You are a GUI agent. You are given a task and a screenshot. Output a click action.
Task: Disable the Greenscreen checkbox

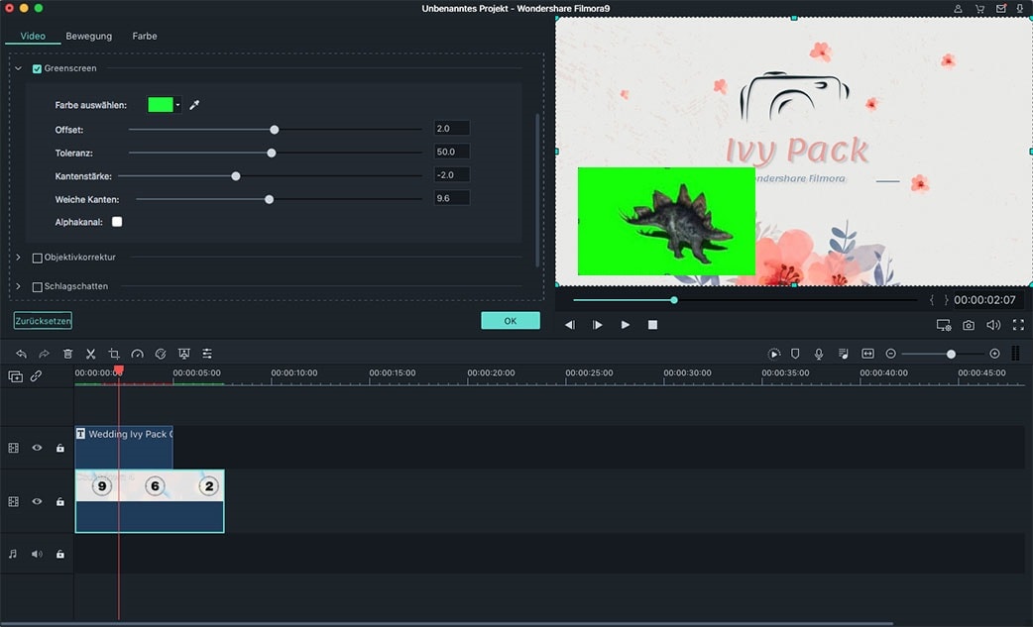pyautogui.click(x=37, y=68)
